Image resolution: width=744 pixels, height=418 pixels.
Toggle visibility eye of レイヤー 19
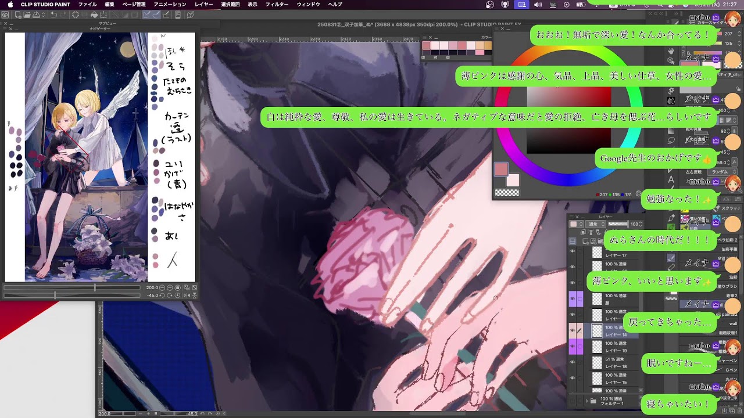point(572,346)
